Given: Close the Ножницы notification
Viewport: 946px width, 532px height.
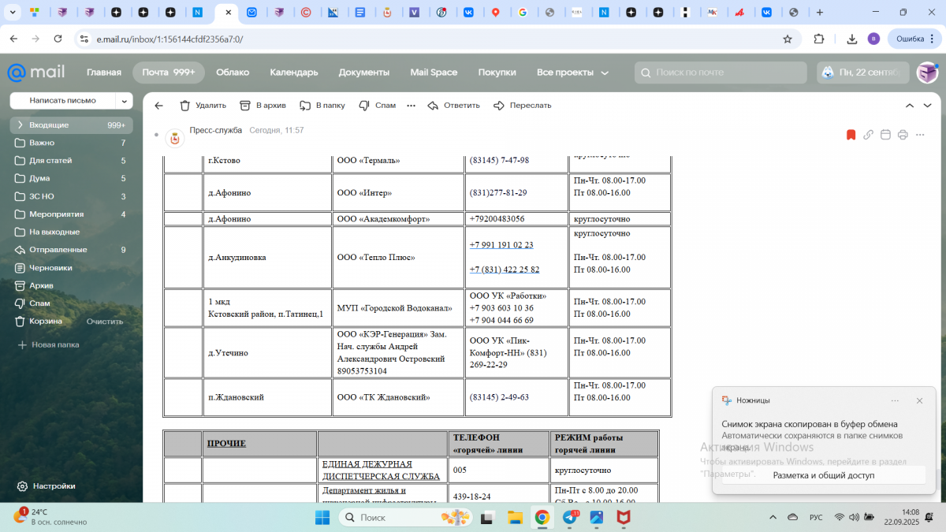Looking at the screenshot, I should pos(919,400).
